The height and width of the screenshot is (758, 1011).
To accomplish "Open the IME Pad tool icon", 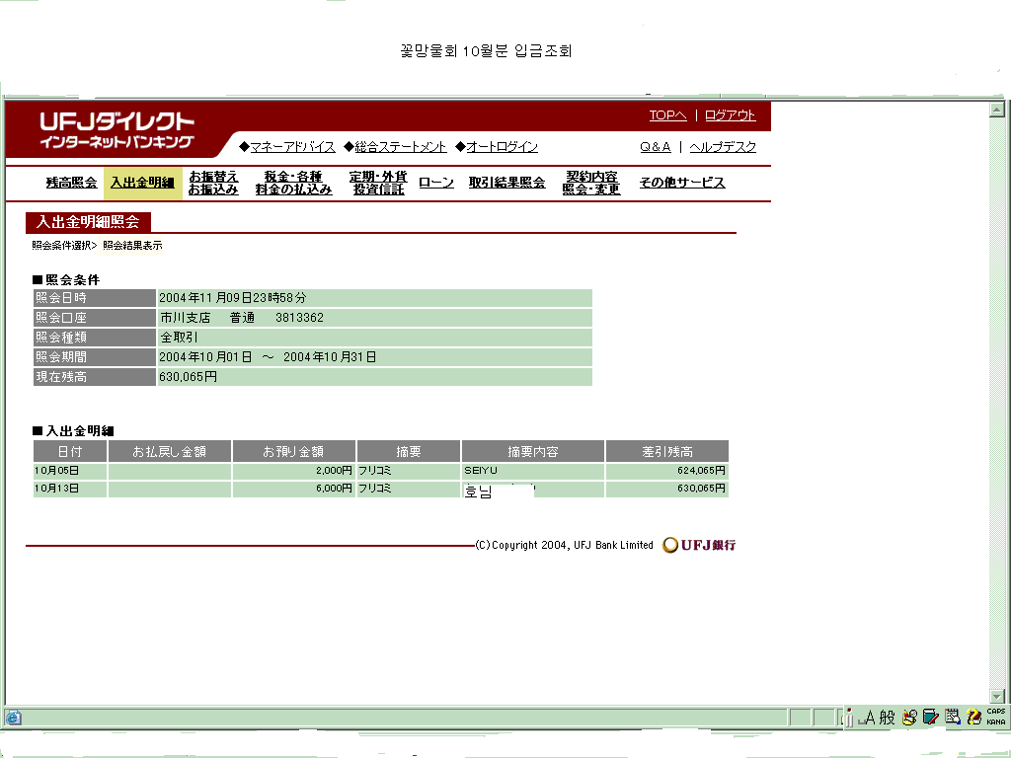I will tap(909, 718).
